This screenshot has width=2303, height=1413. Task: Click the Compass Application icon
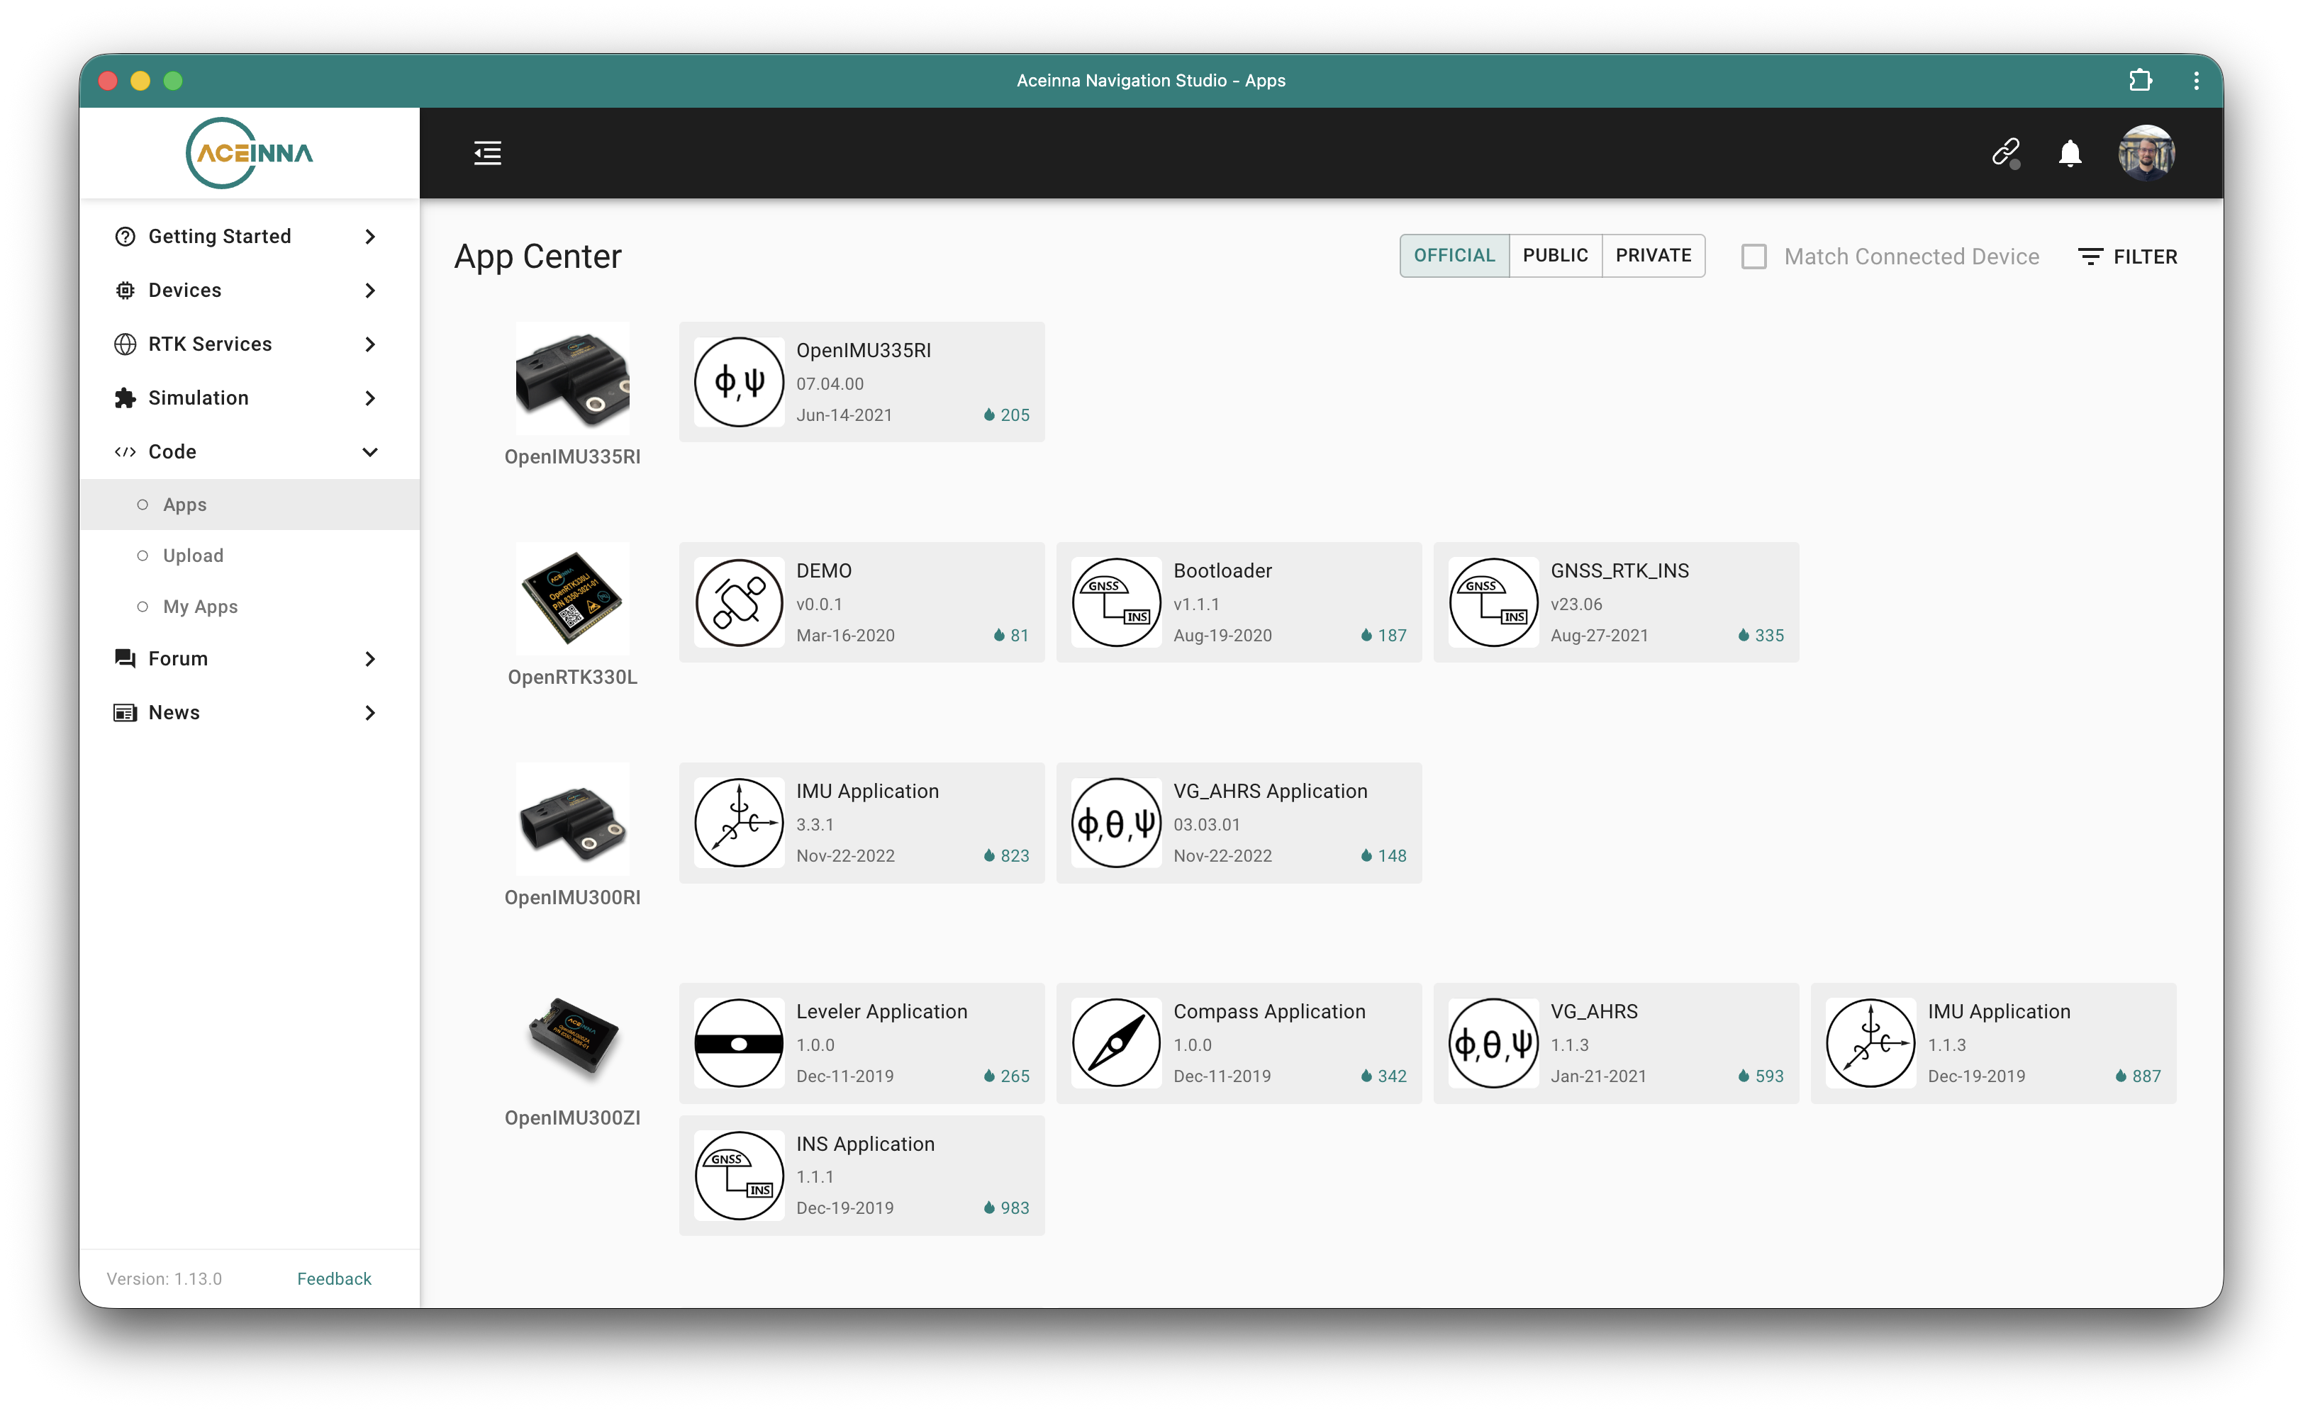[1117, 1043]
